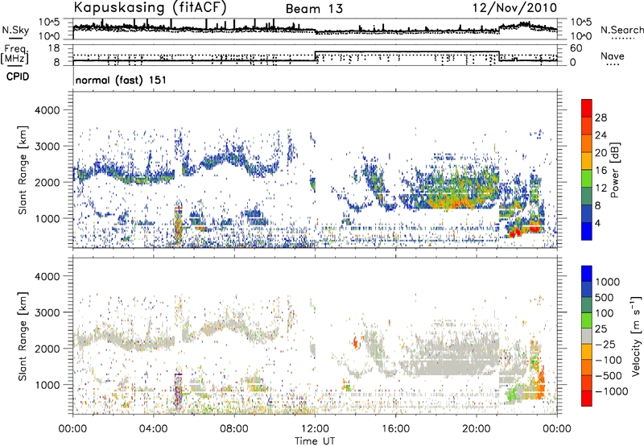644x446 pixels.
Task: Click the '60' Nave axis value
Action: [x=576, y=48]
